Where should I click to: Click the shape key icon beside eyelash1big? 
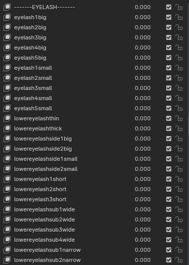[7, 17]
